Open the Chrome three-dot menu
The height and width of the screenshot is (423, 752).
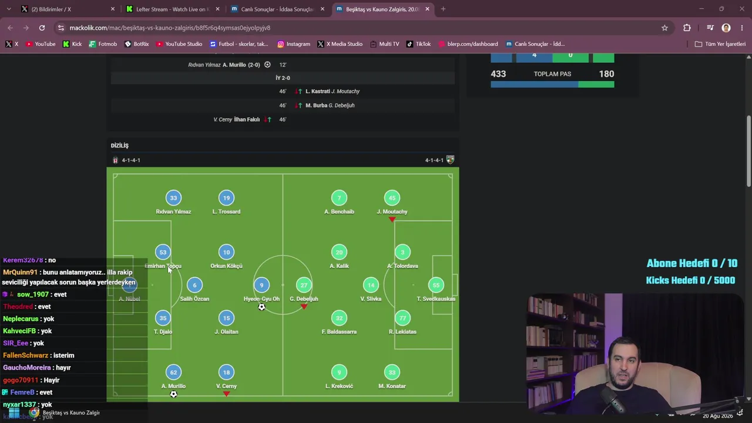point(741,28)
